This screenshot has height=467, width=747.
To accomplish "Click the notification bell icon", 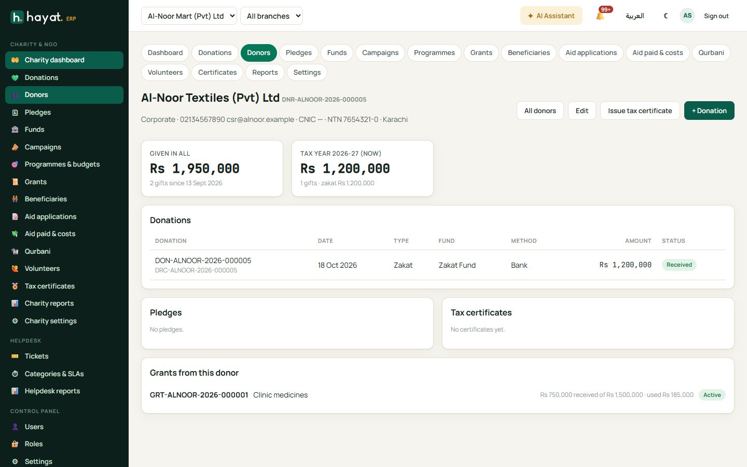I will pos(600,16).
